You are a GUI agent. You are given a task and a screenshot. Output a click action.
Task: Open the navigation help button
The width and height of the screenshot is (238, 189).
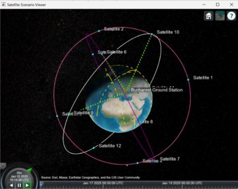coord(231,16)
